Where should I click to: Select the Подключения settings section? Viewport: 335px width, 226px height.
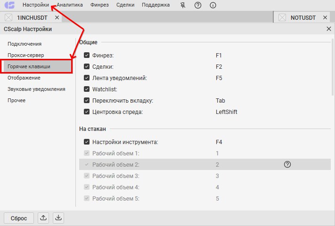pyautogui.click(x=25, y=44)
